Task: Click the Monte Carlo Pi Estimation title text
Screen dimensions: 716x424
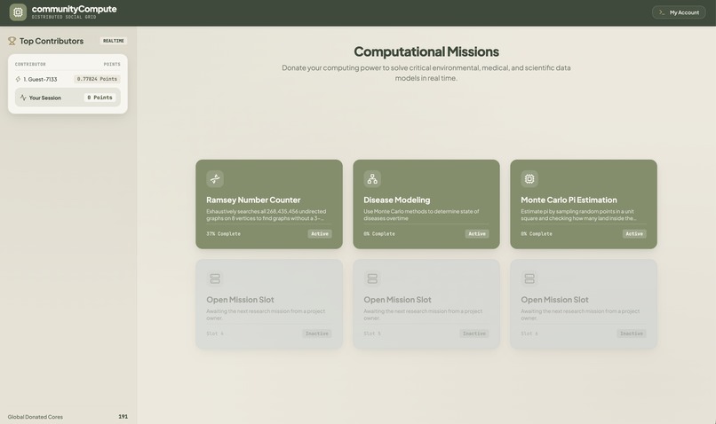Action: tap(569, 200)
